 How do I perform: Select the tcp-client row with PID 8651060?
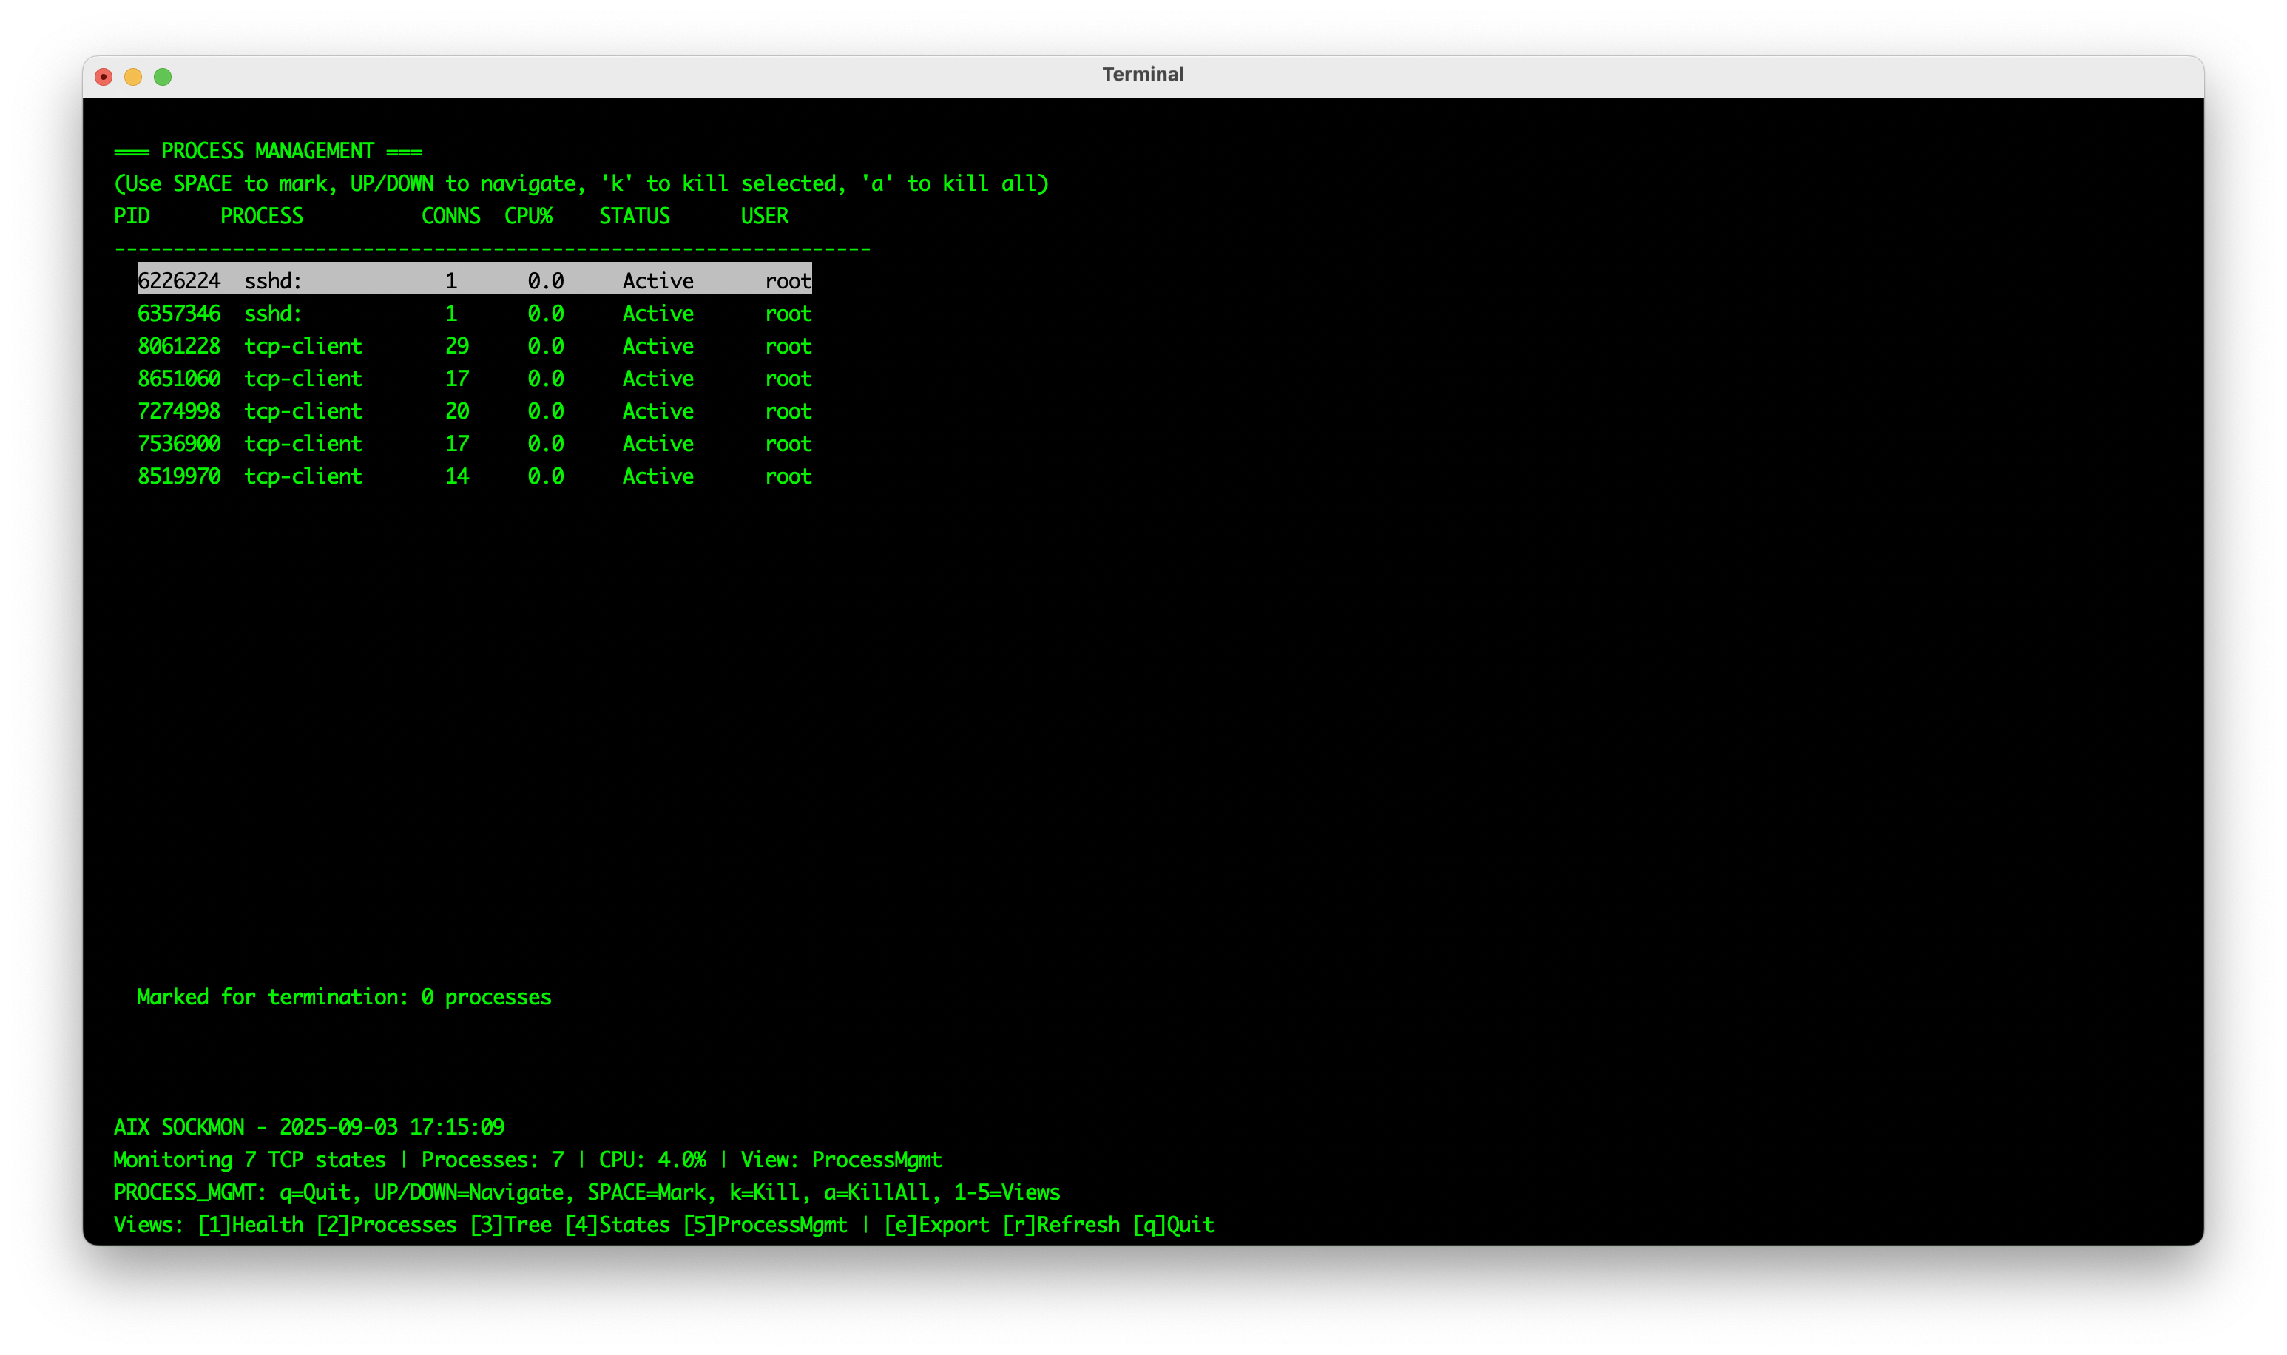(475, 379)
